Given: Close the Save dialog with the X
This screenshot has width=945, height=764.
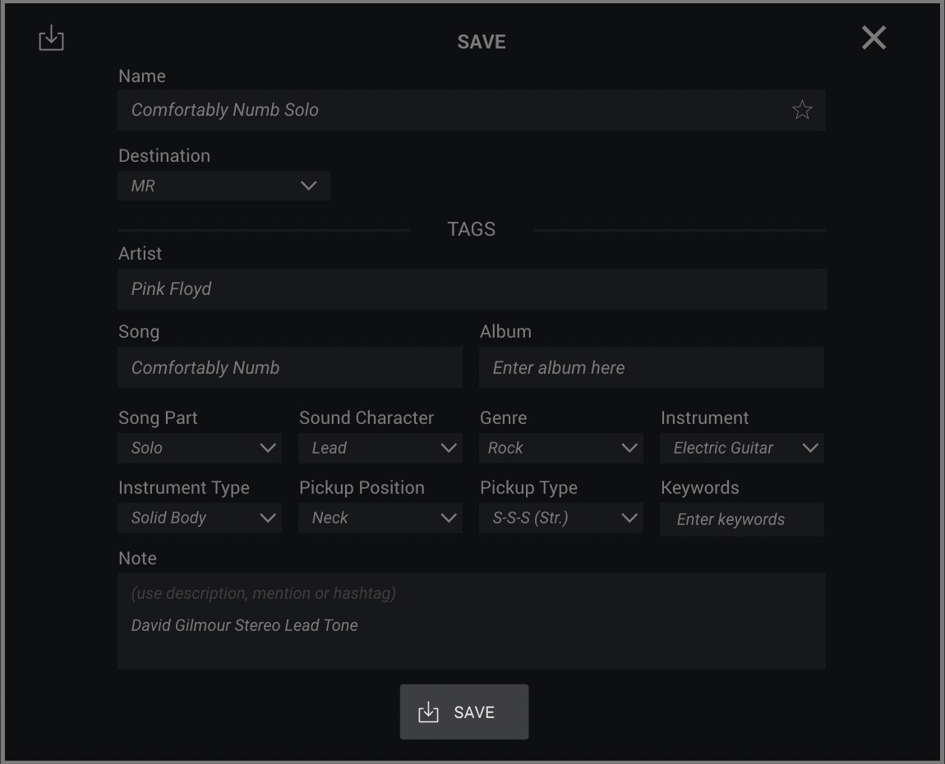Looking at the screenshot, I should [874, 38].
